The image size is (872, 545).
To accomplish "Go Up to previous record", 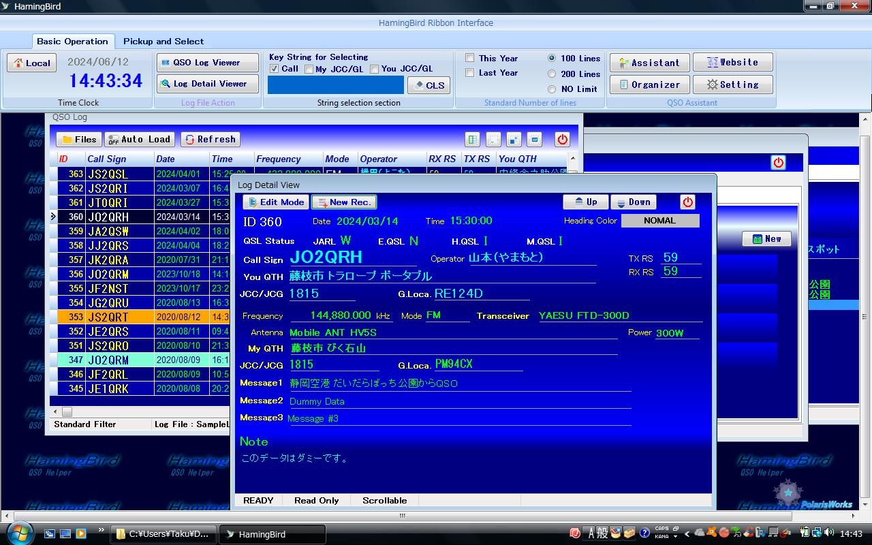I will pyautogui.click(x=586, y=202).
